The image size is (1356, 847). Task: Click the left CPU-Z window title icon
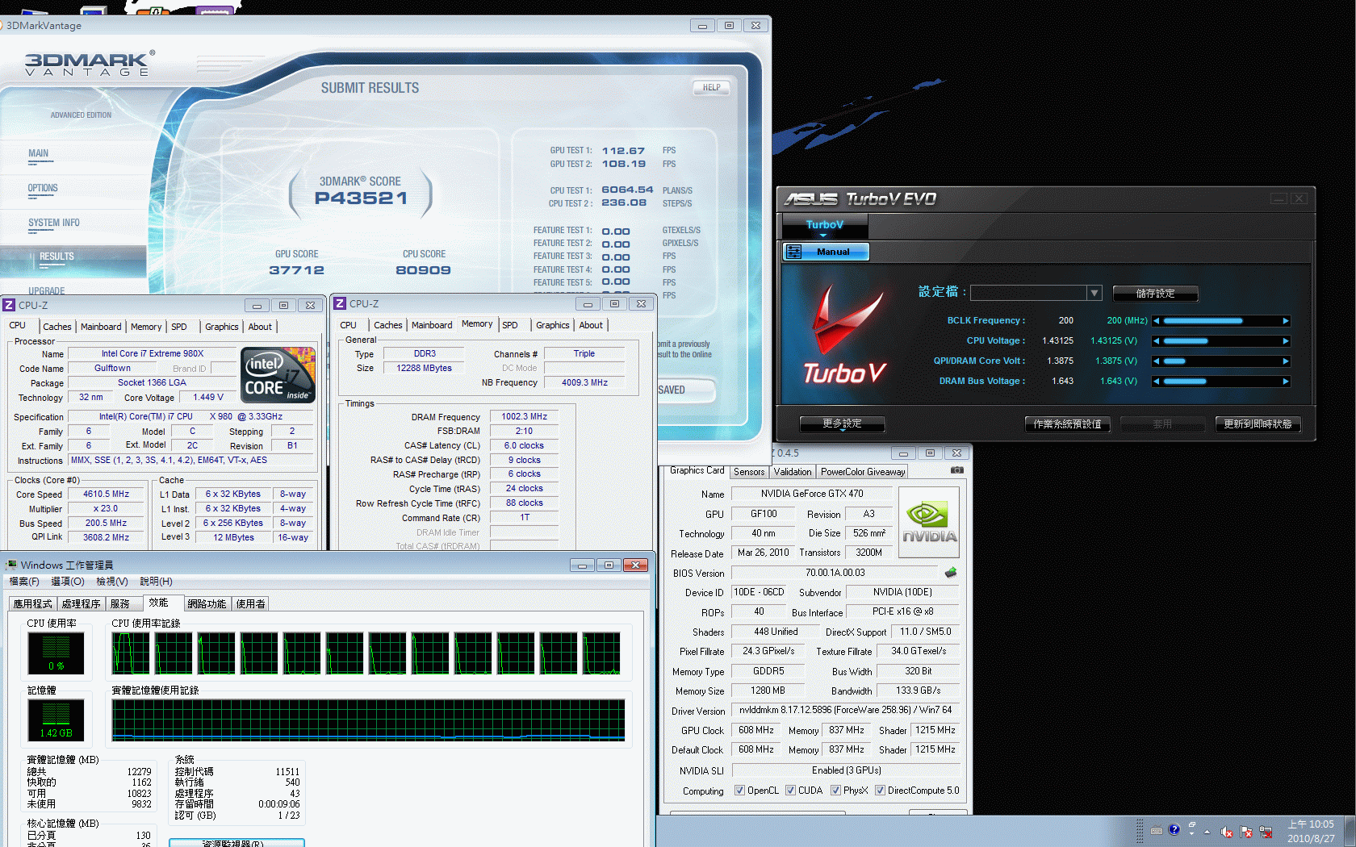tap(9, 305)
